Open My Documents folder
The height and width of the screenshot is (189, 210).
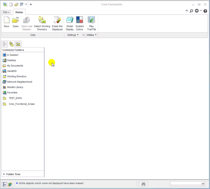(13, 66)
